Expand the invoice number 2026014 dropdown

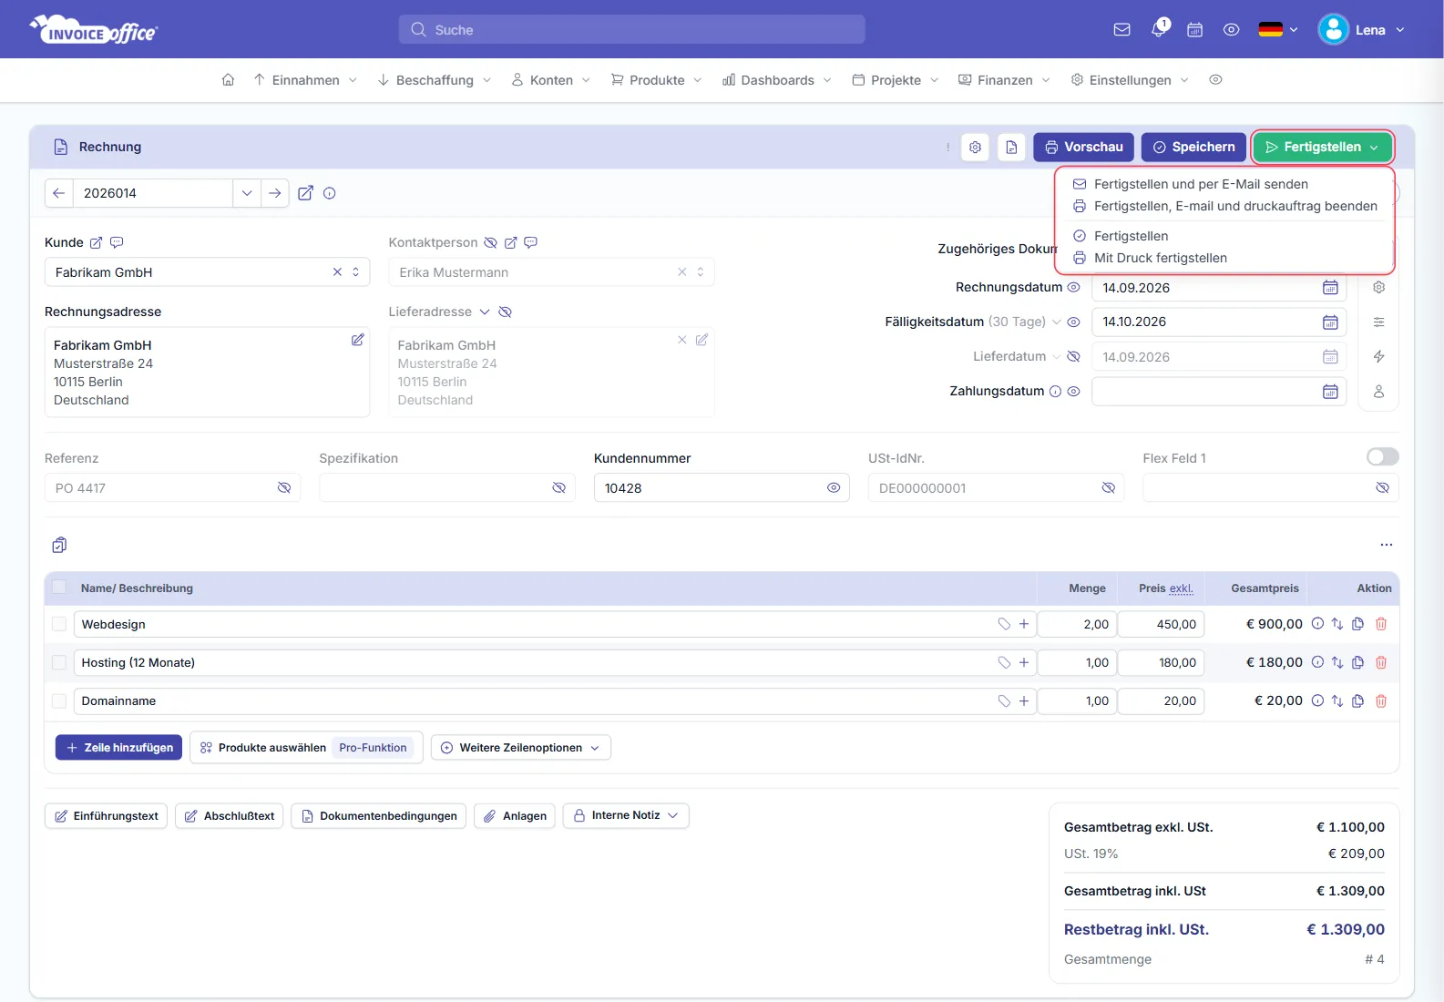(x=246, y=193)
